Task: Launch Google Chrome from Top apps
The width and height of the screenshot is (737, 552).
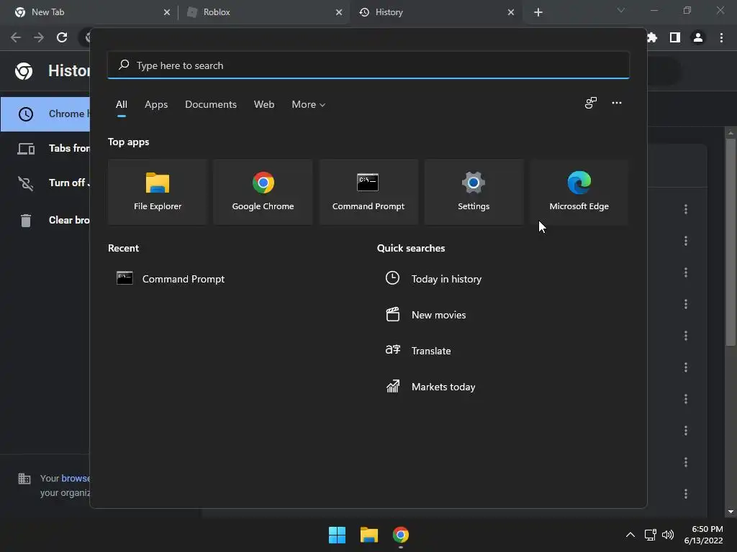Action: pos(263,192)
